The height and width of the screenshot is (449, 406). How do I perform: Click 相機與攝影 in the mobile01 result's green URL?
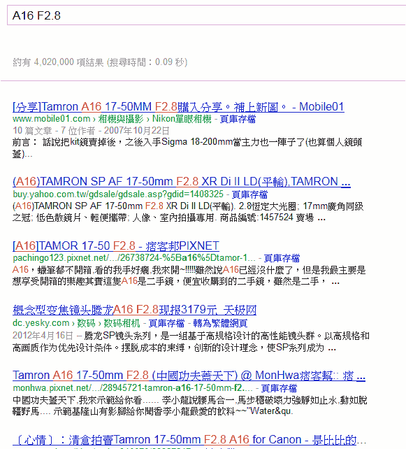point(121,119)
